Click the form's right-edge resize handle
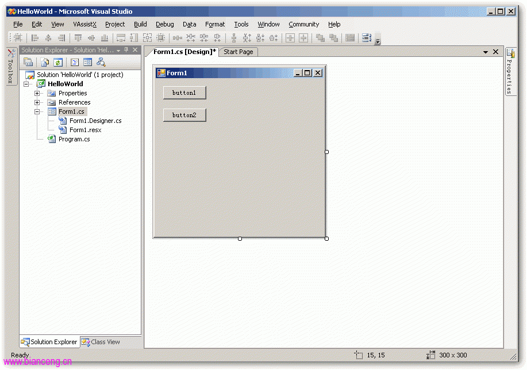This screenshot has width=527, height=370. (326, 152)
